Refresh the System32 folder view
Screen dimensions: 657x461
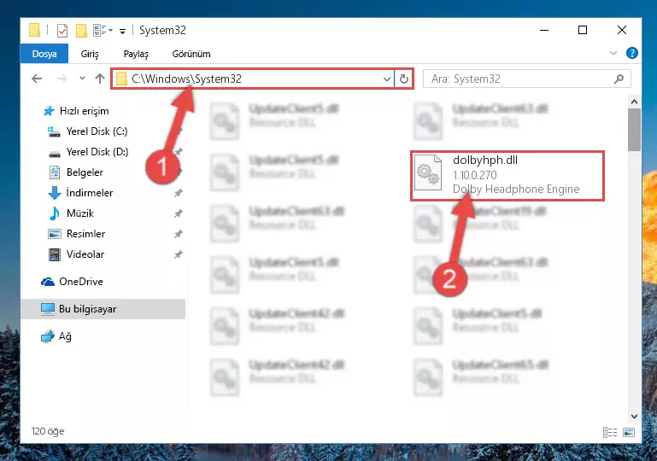(x=404, y=79)
